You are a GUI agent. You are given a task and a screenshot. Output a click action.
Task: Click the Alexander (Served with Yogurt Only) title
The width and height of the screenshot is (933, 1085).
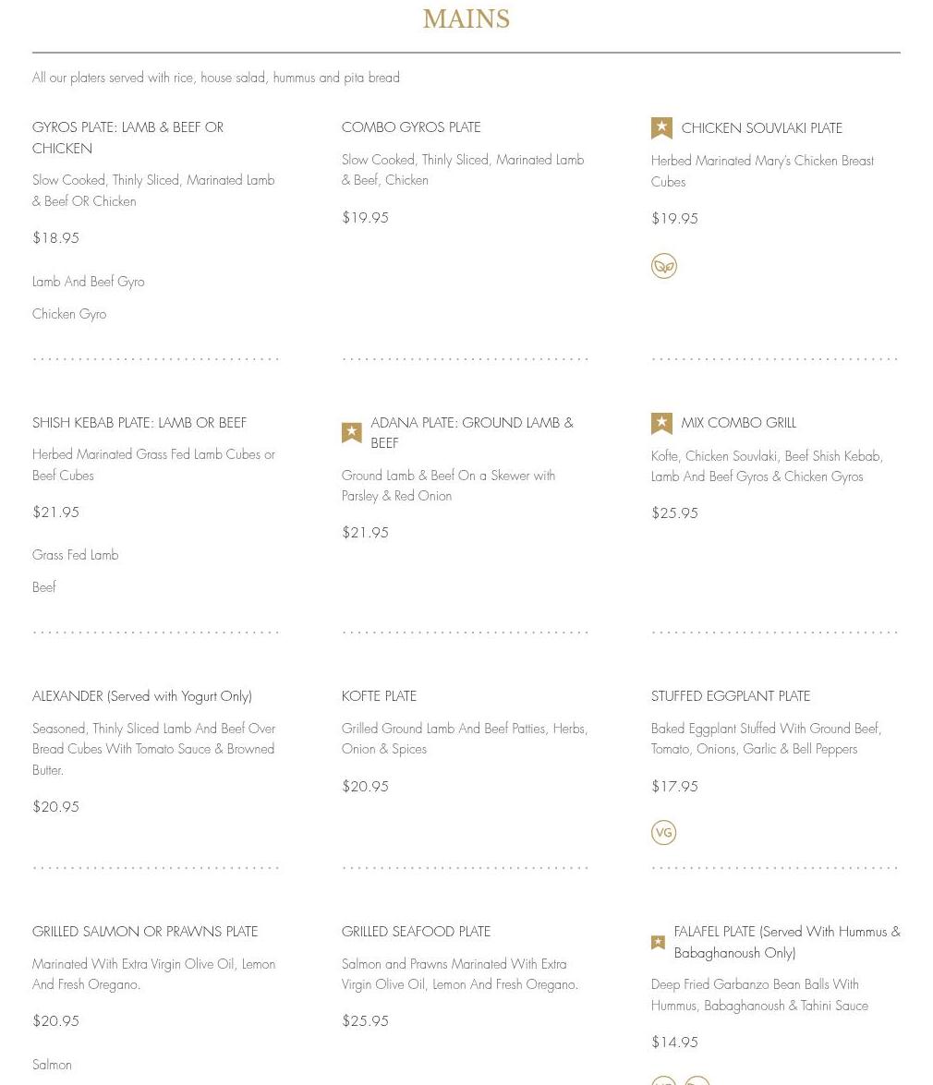point(142,696)
